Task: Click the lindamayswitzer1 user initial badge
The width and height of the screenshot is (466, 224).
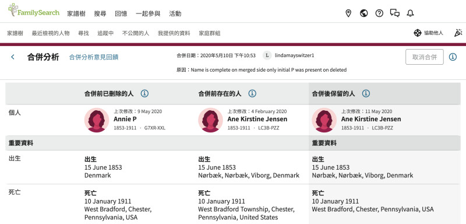Action: [267, 55]
